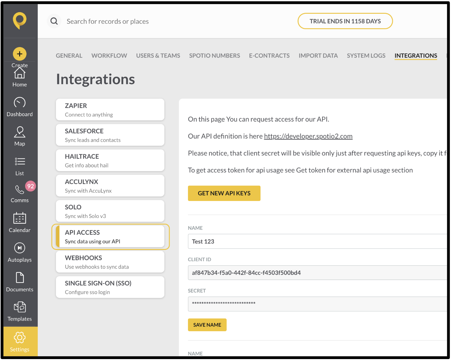Viewport: 452px width, 361px height.
Task: Click 'On this page You can request access' text
Action: pos(258,119)
